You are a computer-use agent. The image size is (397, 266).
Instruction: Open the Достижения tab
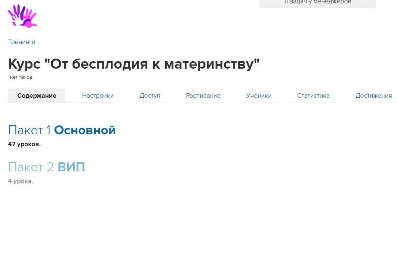pos(373,96)
